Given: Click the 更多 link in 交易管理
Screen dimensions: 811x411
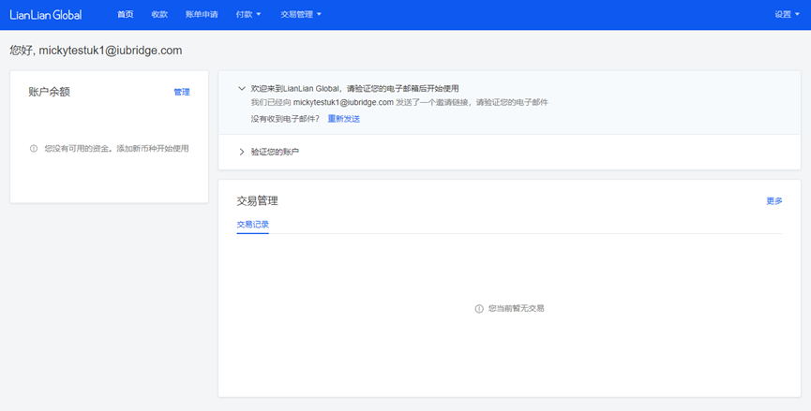Looking at the screenshot, I should (x=774, y=201).
